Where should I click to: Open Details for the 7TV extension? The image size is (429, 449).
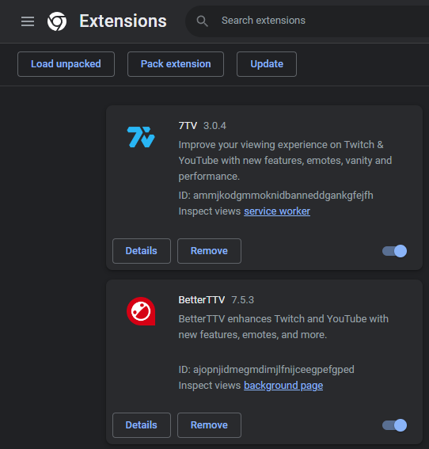coord(142,251)
